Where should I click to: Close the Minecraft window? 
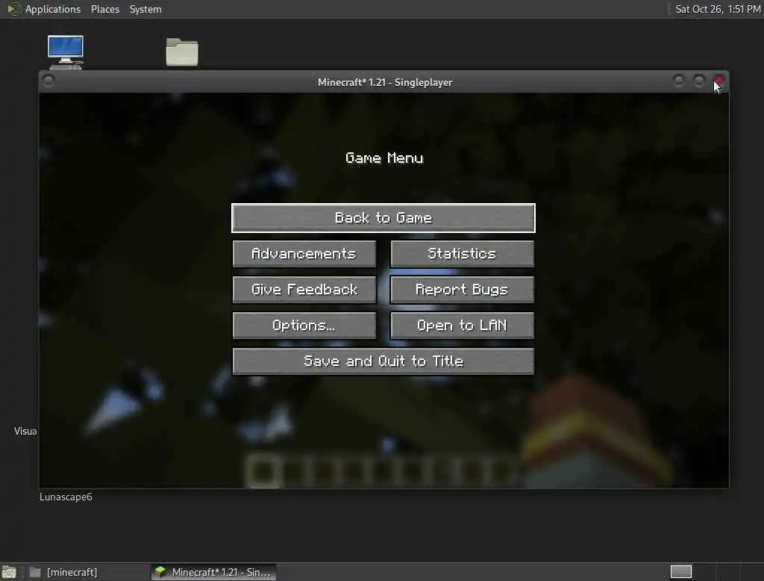719,81
